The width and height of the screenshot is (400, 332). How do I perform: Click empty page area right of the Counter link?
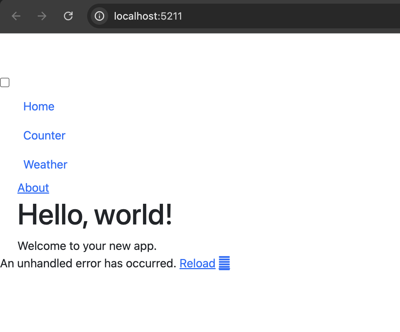(x=218, y=135)
